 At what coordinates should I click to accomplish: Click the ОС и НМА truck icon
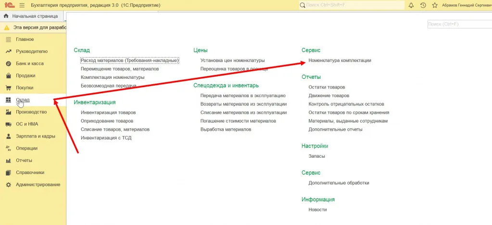[x=9, y=124]
